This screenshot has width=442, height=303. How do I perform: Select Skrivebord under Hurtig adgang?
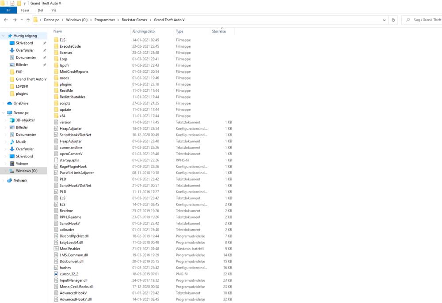(x=24, y=43)
